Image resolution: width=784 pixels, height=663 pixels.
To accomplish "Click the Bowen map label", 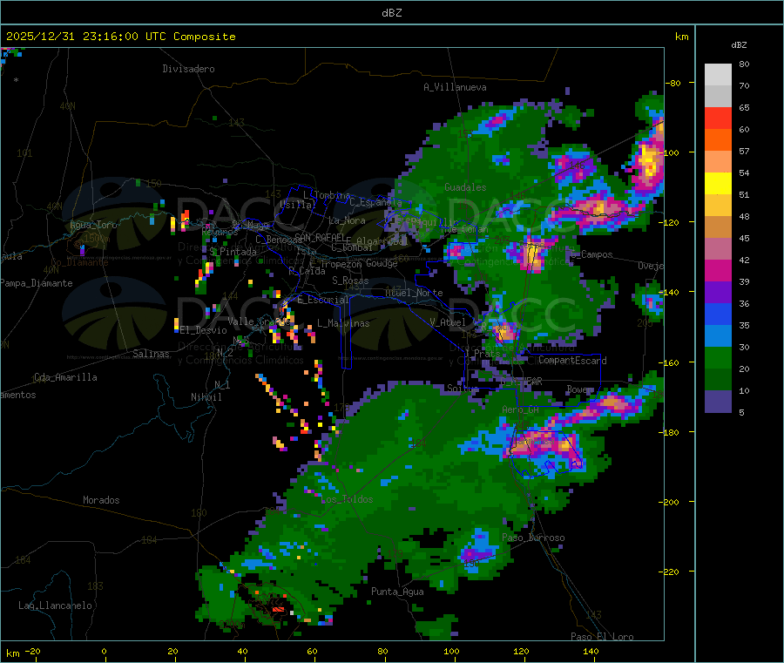I will coord(580,389).
